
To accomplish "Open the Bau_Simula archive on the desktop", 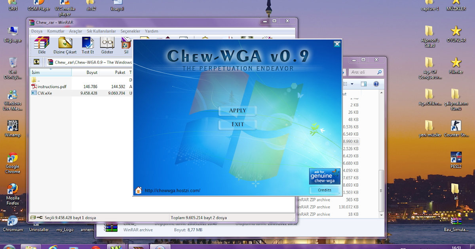I will pyautogui.click(x=456, y=224).
